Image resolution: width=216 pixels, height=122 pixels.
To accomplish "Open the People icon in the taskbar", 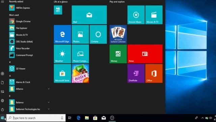I will 196,118.
